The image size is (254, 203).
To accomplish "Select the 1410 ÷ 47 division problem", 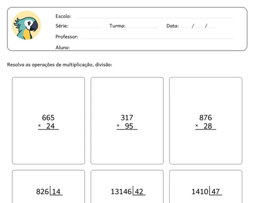I will pos(206,187).
